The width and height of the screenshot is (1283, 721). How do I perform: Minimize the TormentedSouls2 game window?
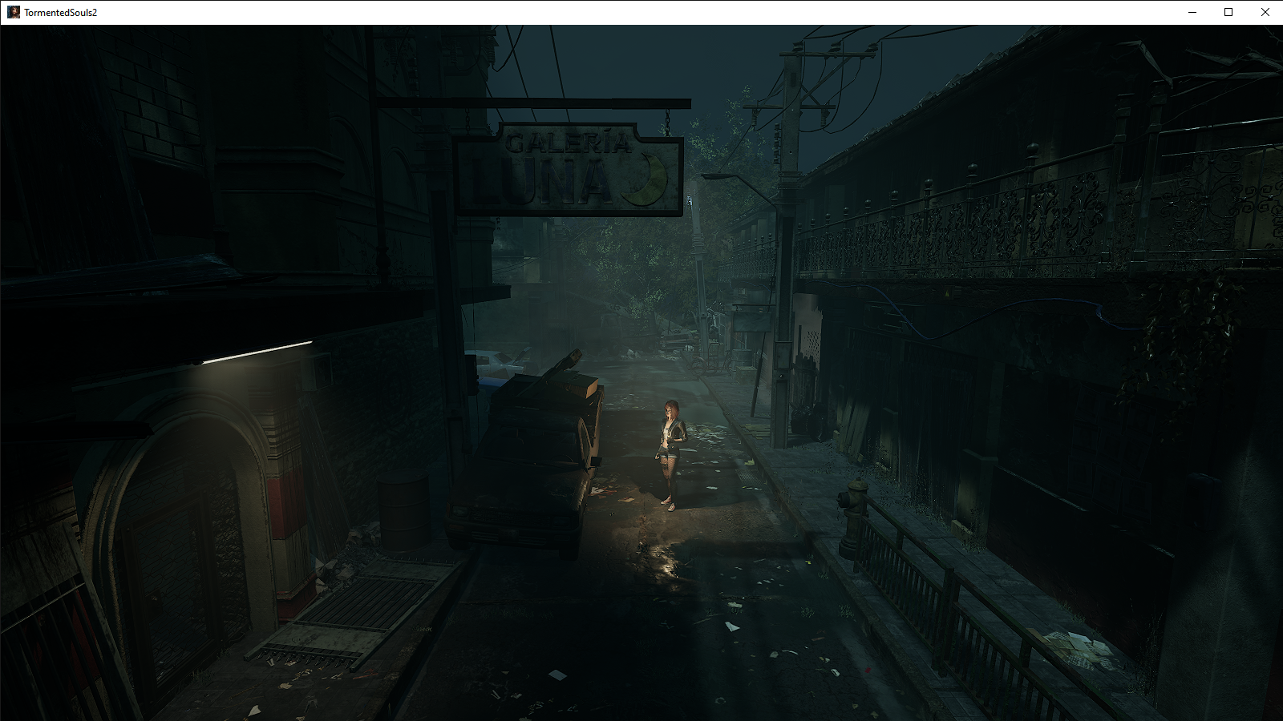[1192, 12]
